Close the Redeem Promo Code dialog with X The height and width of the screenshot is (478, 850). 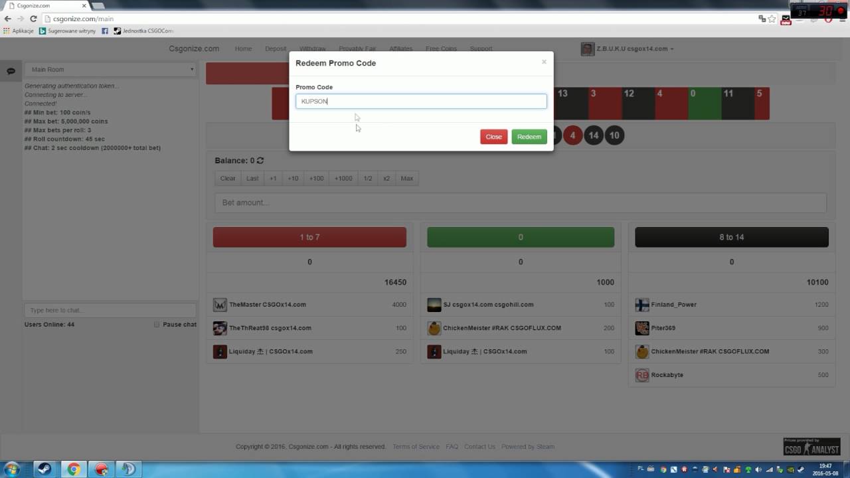544,62
